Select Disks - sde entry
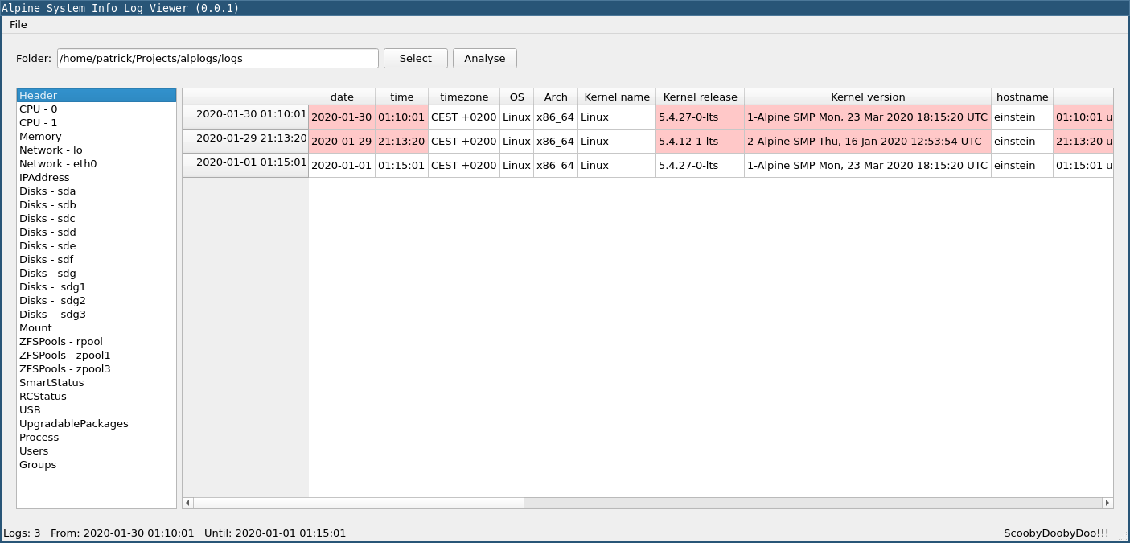1130x543 pixels. pyautogui.click(x=97, y=246)
